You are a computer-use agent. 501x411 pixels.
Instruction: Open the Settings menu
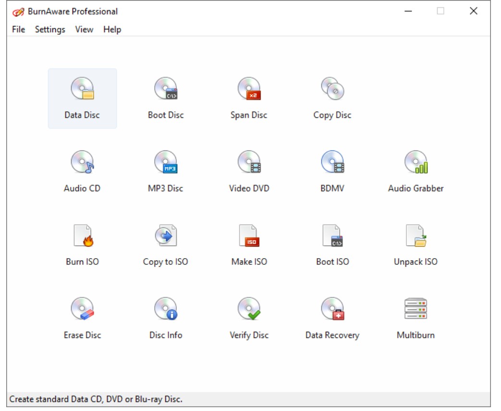point(49,29)
